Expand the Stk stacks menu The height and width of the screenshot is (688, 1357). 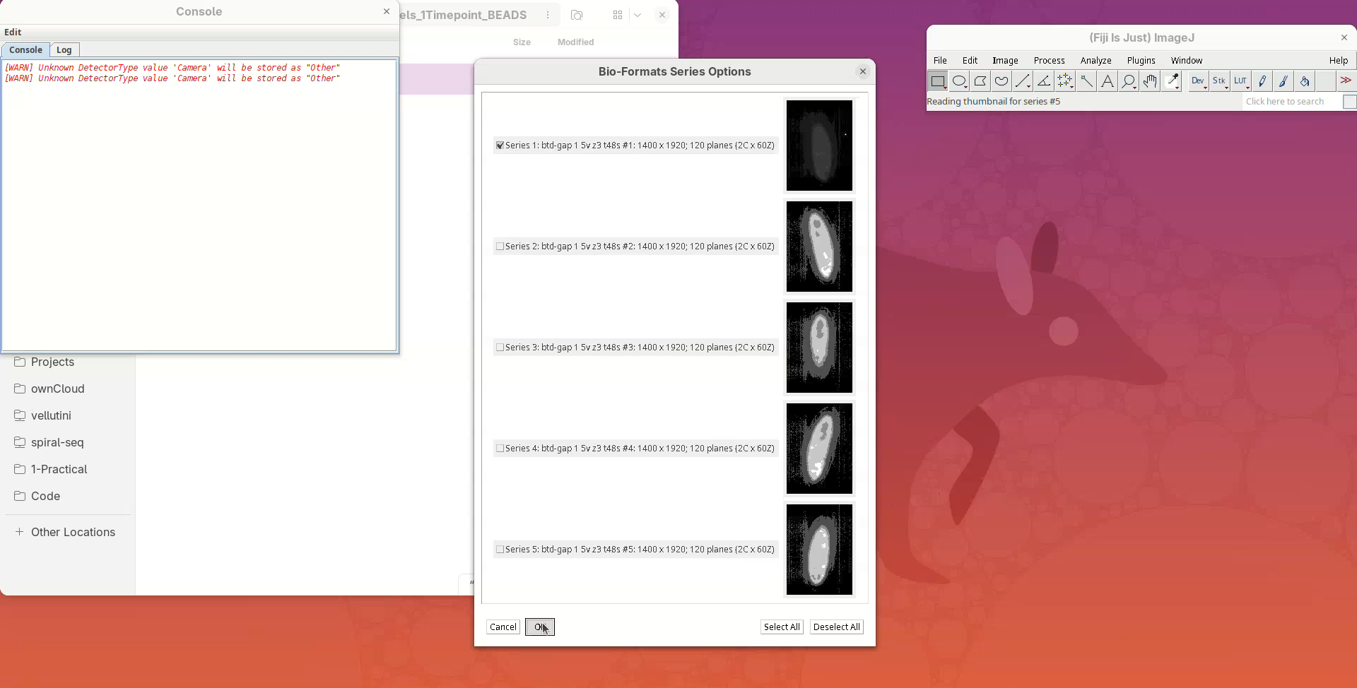[1220, 81]
